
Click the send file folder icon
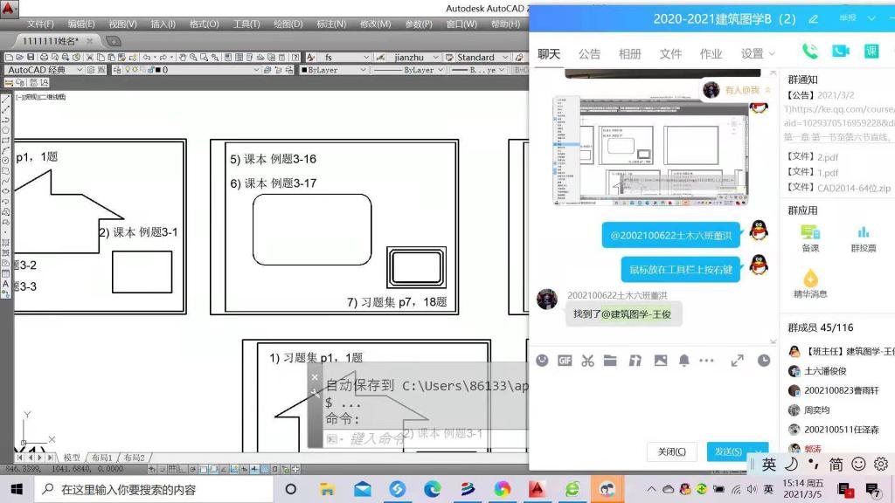610,361
